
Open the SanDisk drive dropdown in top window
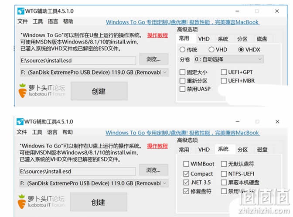[94, 72]
